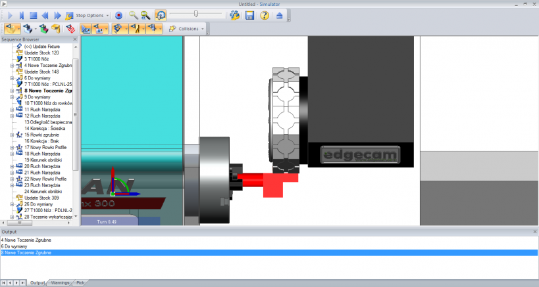This screenshot has height=287, width=539.
Task: Open the Collisions dropdown
Action: [203, 29]
